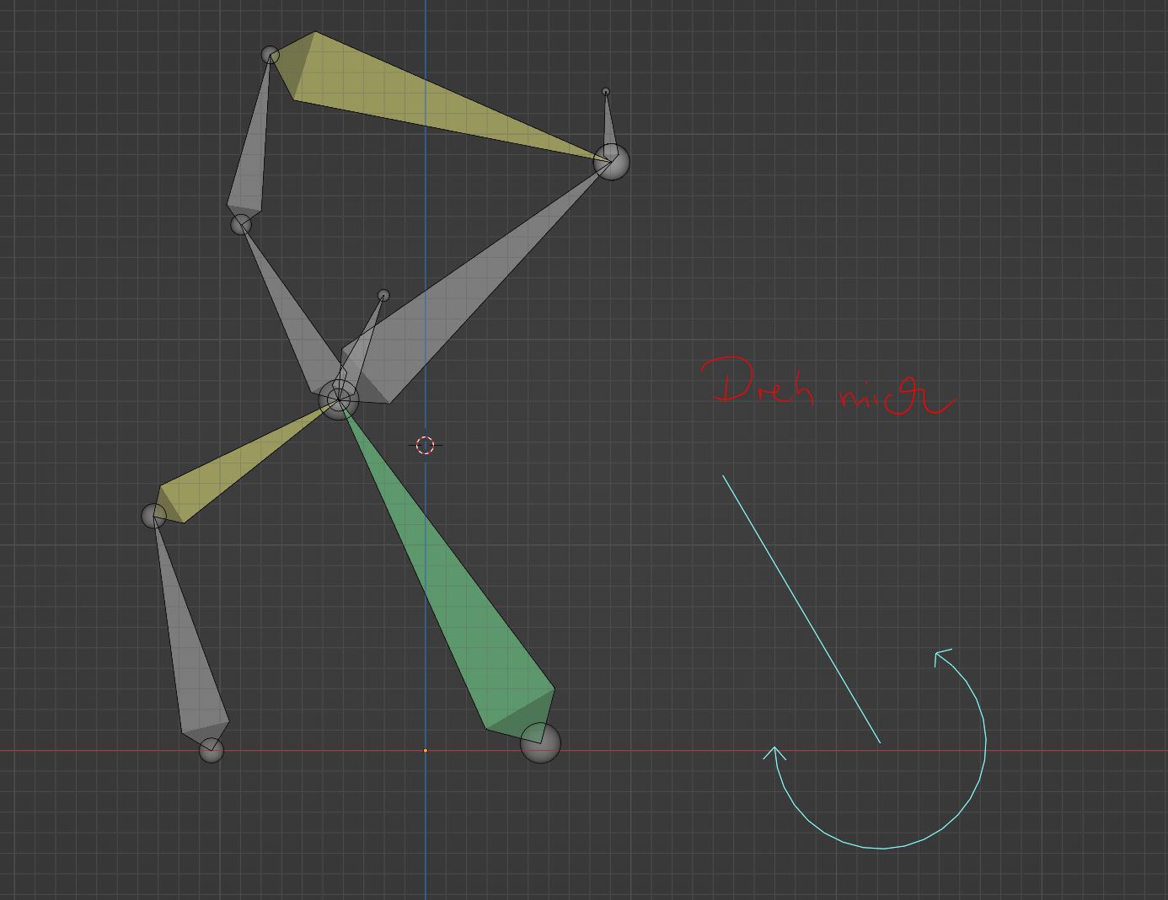
Task: Click the straight cyan annotation line
Action: point(801,608)
